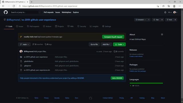Open a new browser tab
The image size is (183, 103).
pos(31,2)
